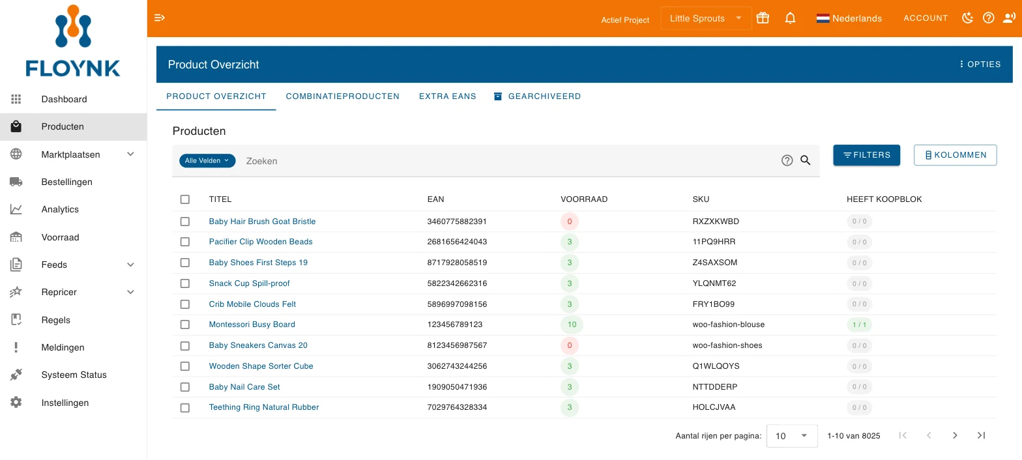Expand the Marktplaatsen sidebar menu

pos(130,154)
